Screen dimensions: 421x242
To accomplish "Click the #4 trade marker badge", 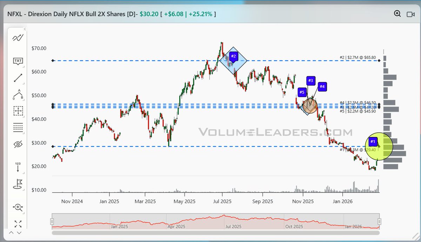I will pos(322,86).
